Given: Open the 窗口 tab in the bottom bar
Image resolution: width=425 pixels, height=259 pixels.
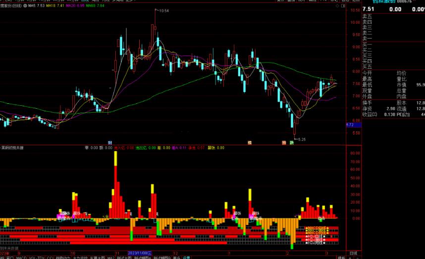Looking at the screenshot, I should [10, 258].
